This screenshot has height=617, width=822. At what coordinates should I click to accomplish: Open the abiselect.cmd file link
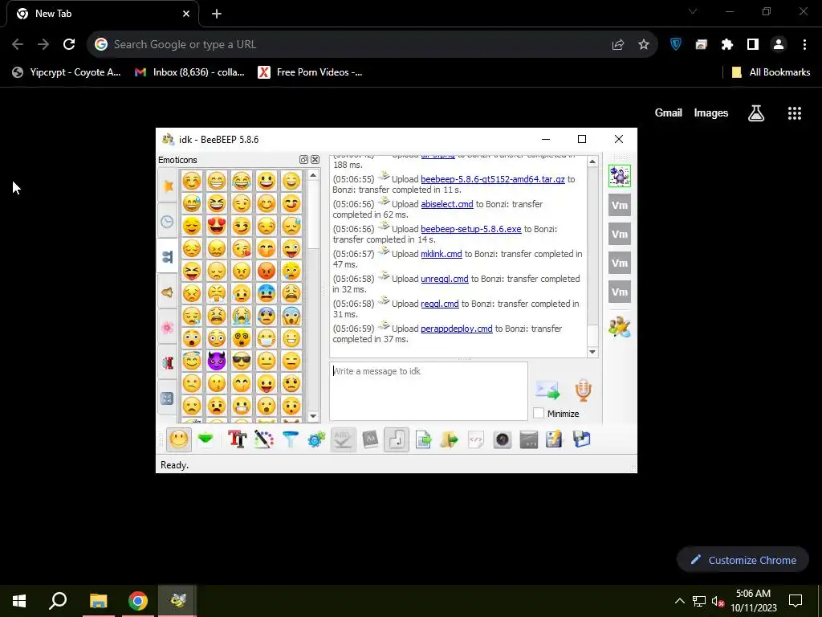tap(447, 204)
